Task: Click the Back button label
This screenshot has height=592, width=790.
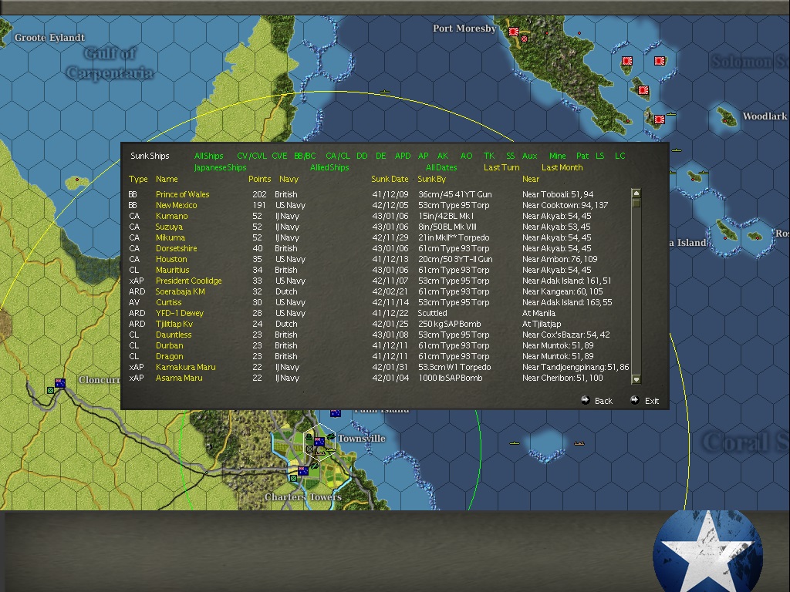Action: [x=603, y=401]
